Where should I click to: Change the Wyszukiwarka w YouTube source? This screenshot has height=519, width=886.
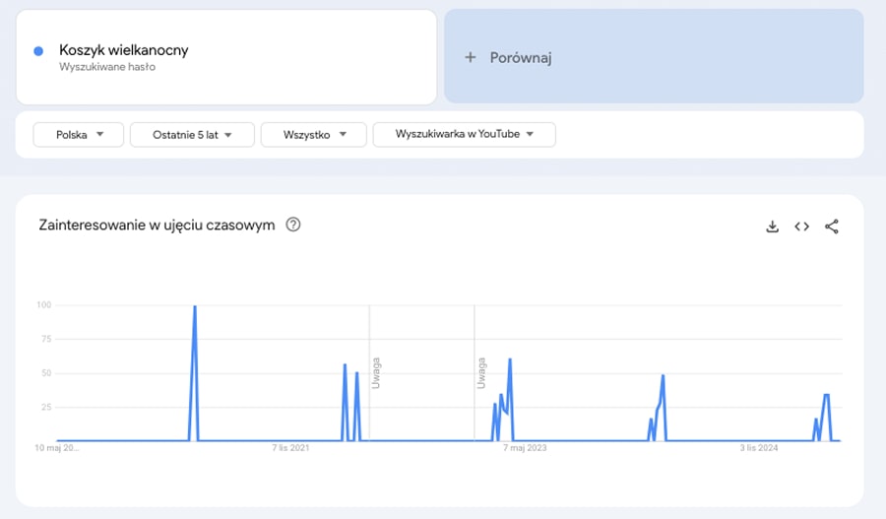[x=464, y=134]
